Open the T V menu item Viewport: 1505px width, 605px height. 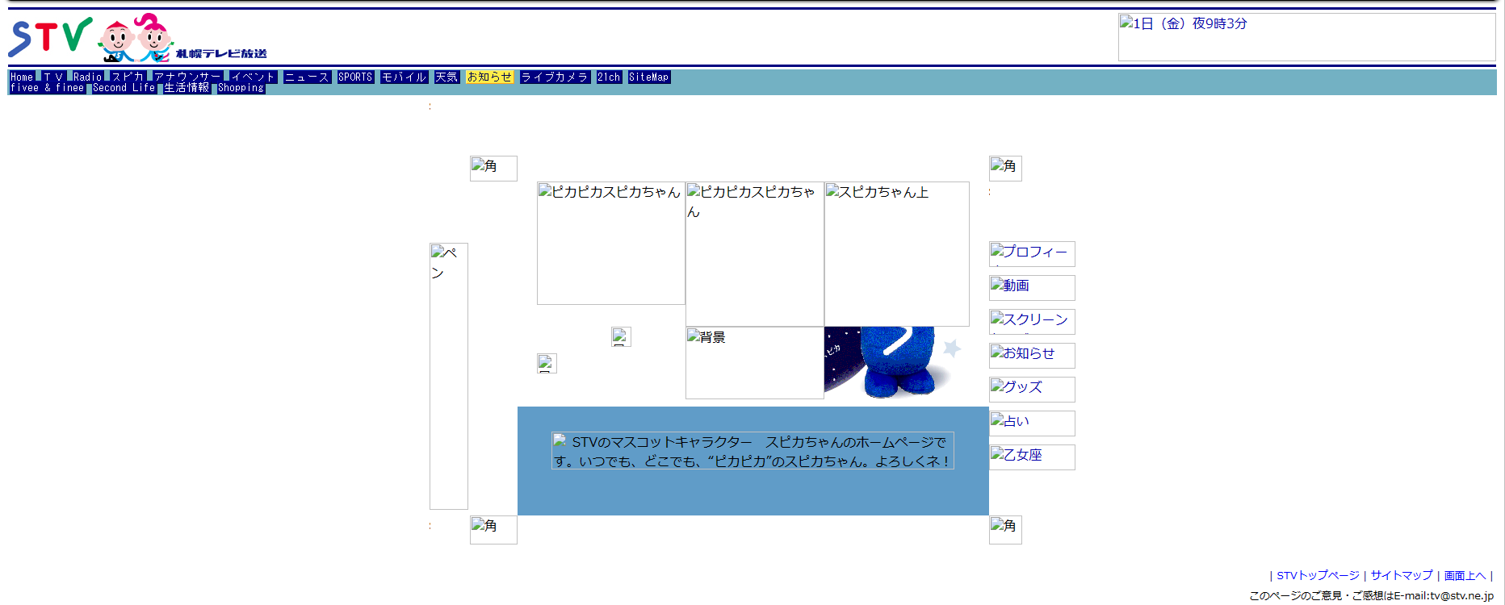click(53, 77)
